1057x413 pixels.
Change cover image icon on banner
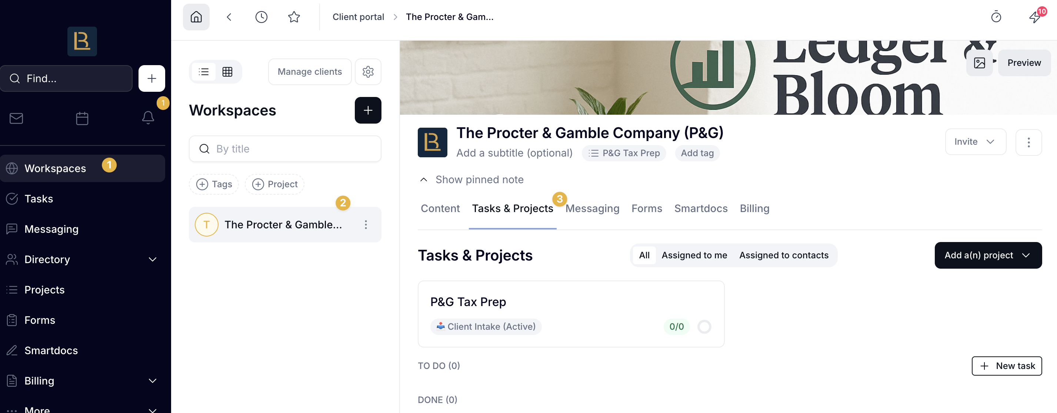(x=980, y=63)
